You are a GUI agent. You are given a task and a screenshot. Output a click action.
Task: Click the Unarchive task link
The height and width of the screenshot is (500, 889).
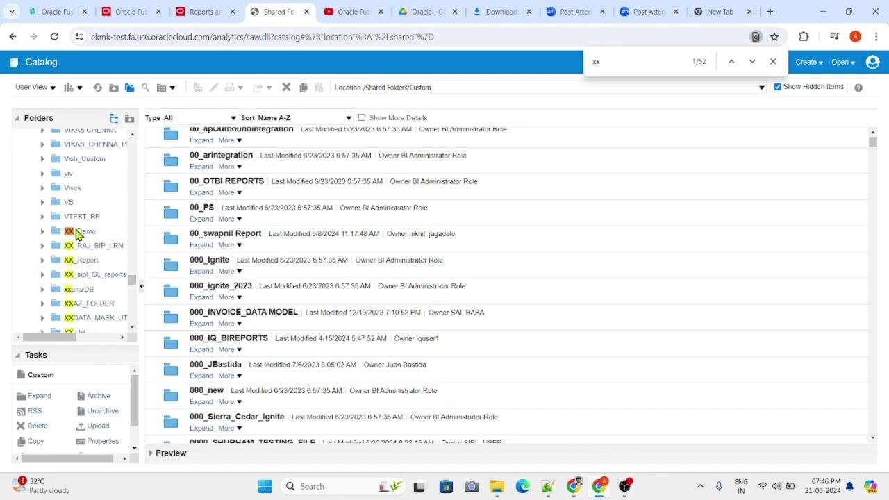point(103,411)
